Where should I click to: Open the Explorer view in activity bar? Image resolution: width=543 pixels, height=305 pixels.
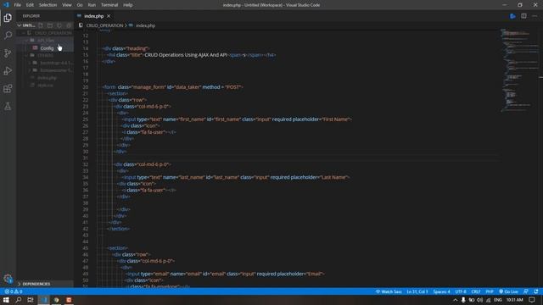tap(8, 17)
